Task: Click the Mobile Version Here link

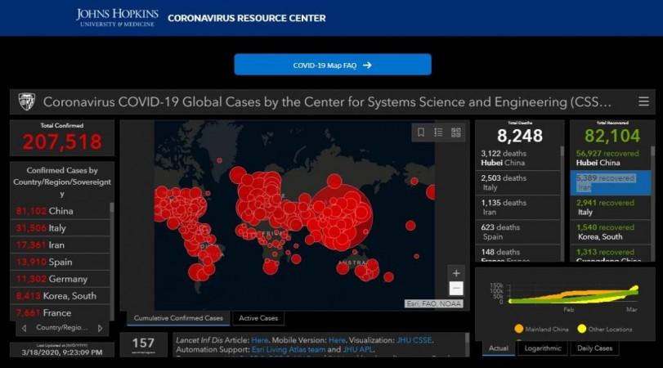Action: tap(337, 340)
